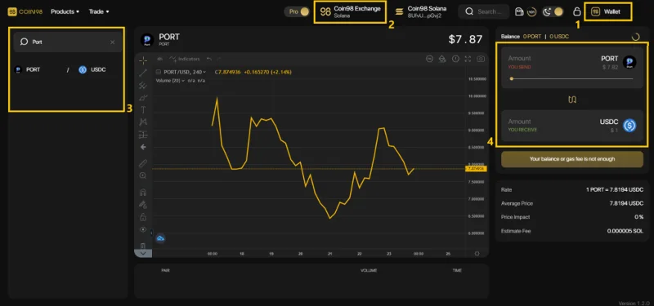Open the Wallet button
Image resolution: width=654 pixels, height=306 pixels.
[x=608, y=11]
